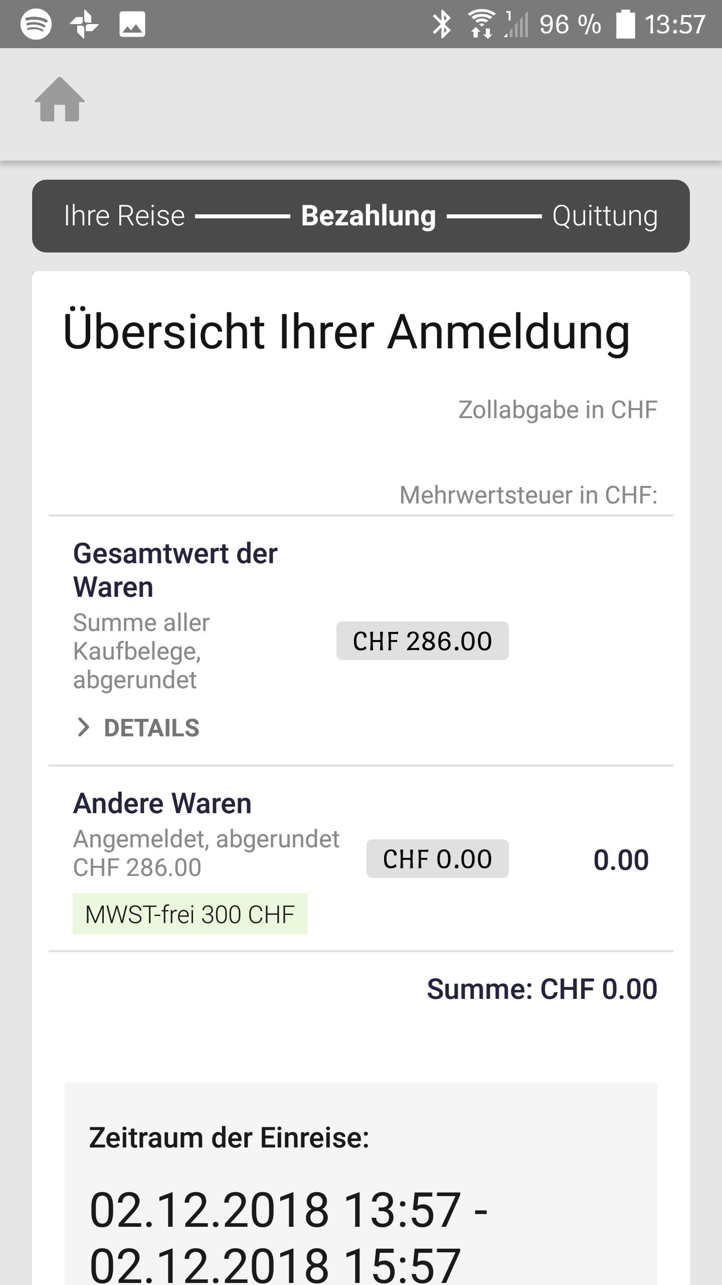The image size is (722, 1285).
Task: Tap the home icon
Action: [60, 99]
